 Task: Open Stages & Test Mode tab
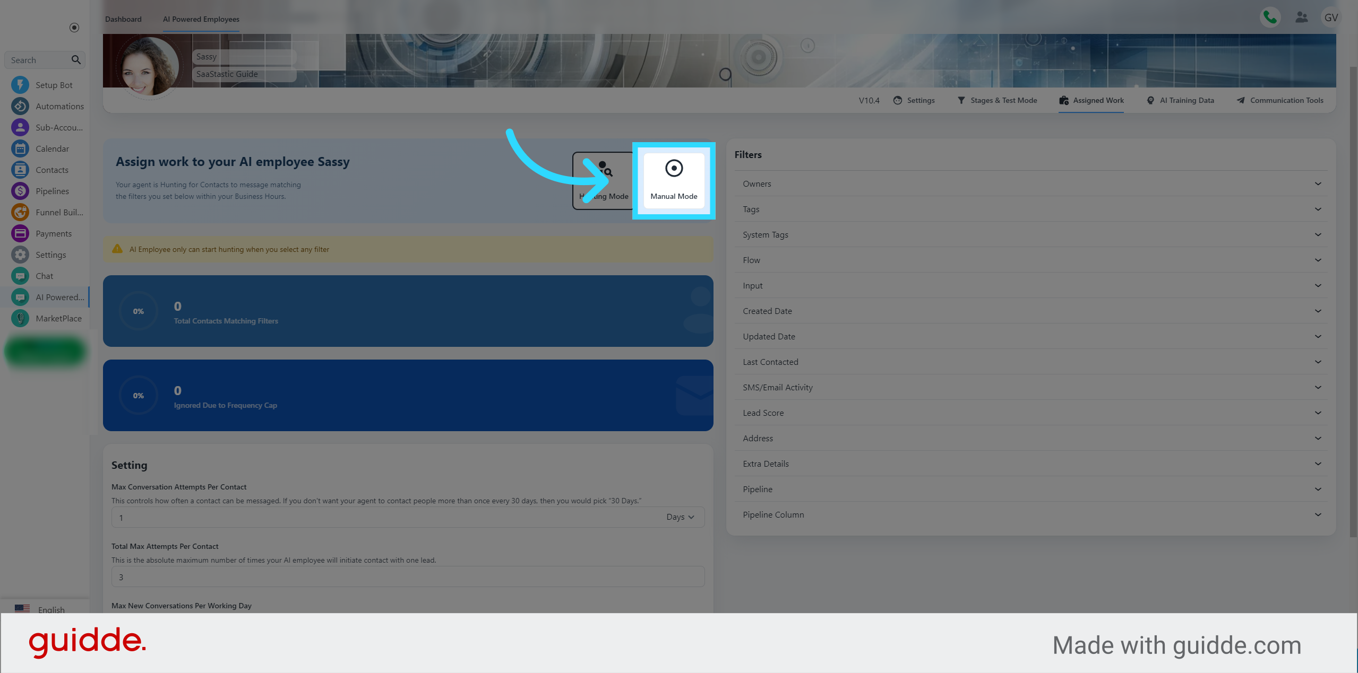(x=997, y=100)
